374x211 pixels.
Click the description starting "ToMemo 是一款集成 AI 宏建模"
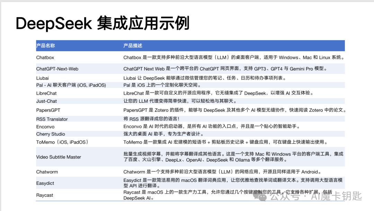[226, 142]
